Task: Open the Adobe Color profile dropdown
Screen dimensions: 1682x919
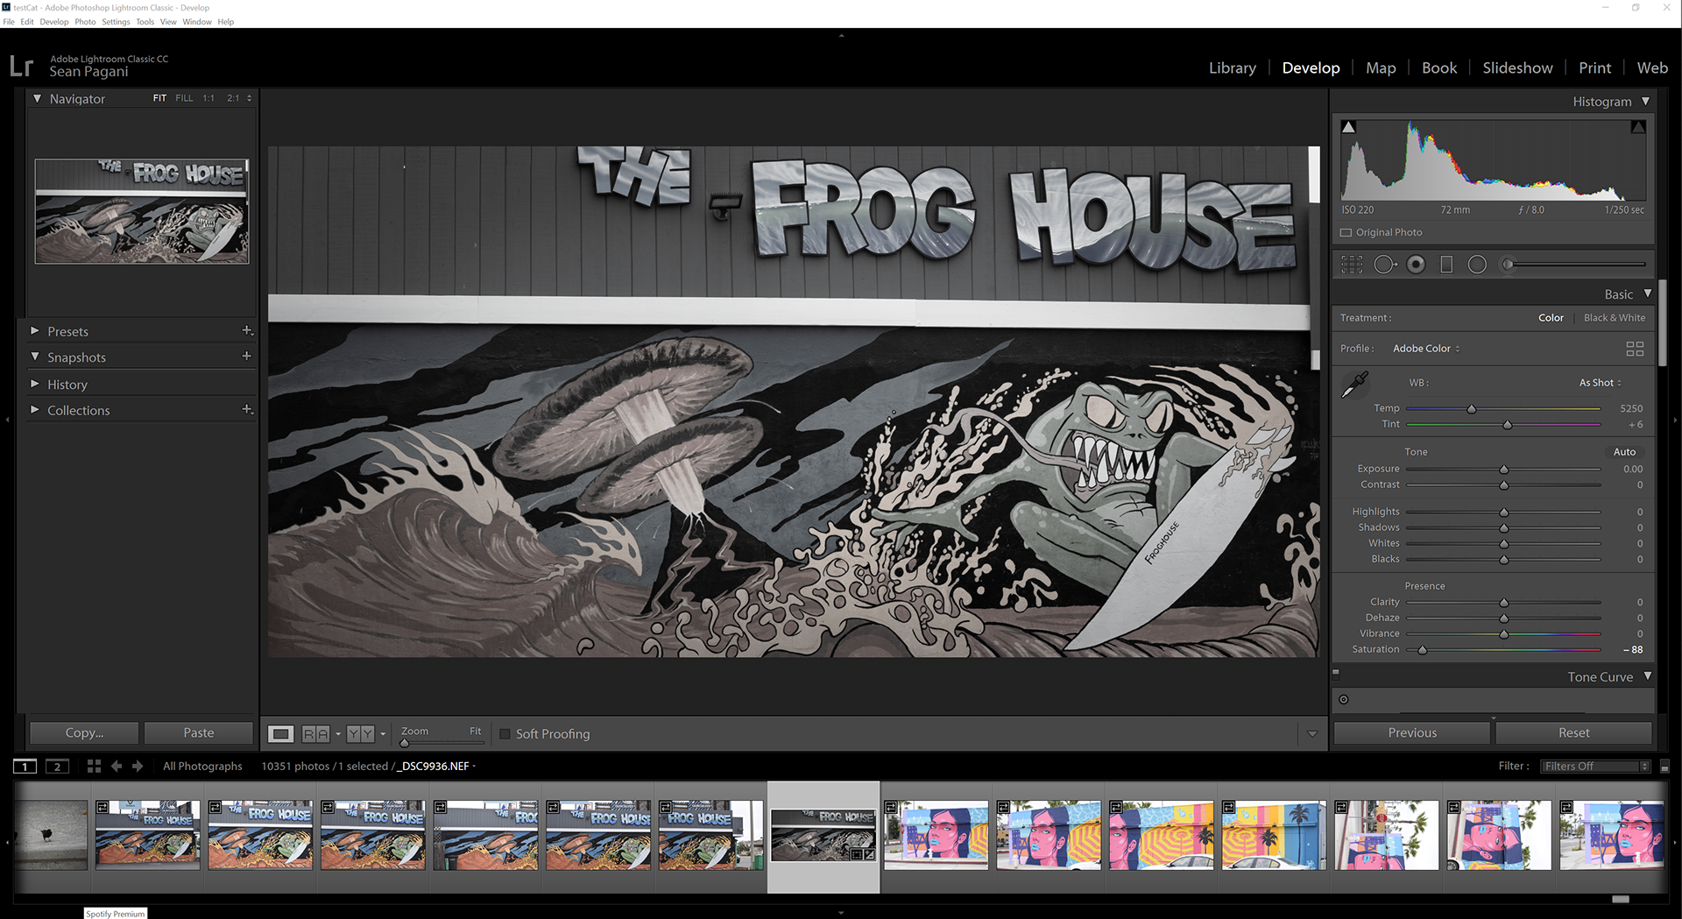Action: point(1426,349)
